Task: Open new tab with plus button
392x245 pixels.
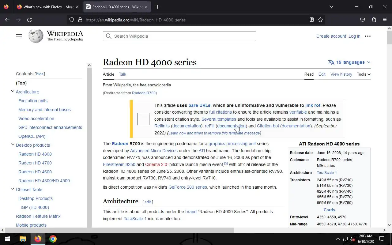Action: click(x=157, y=7)
